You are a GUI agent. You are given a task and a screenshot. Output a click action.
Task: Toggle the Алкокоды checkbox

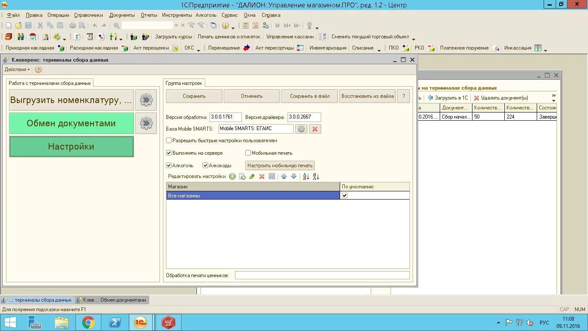tap(206, 165)
